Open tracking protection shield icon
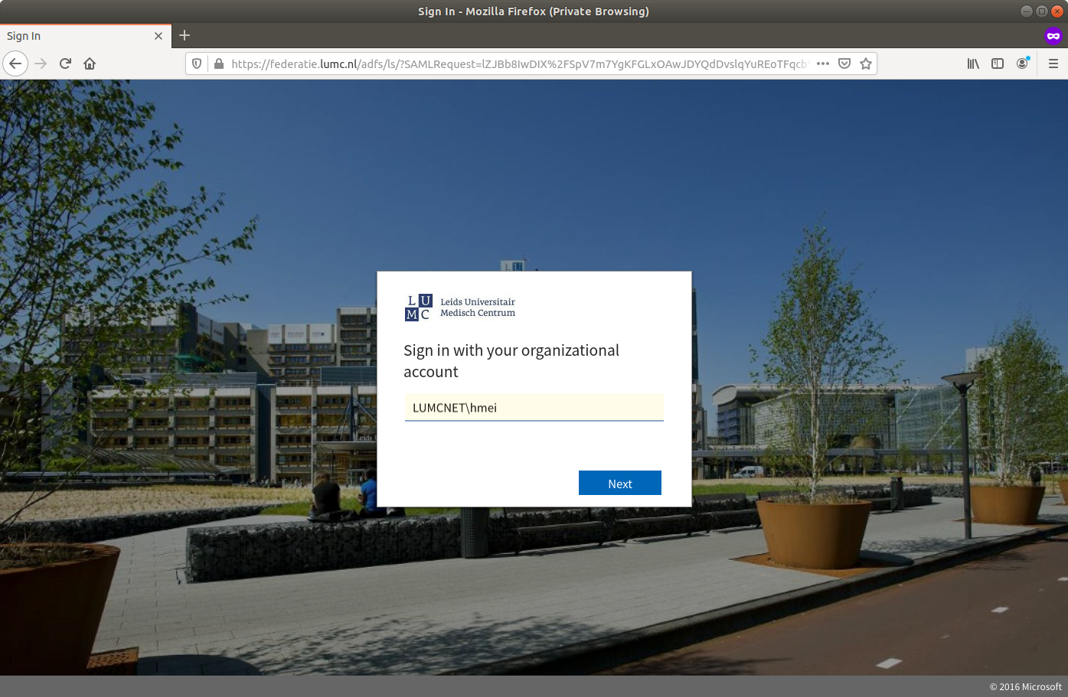1068x697 pixels. pos(197,64)
